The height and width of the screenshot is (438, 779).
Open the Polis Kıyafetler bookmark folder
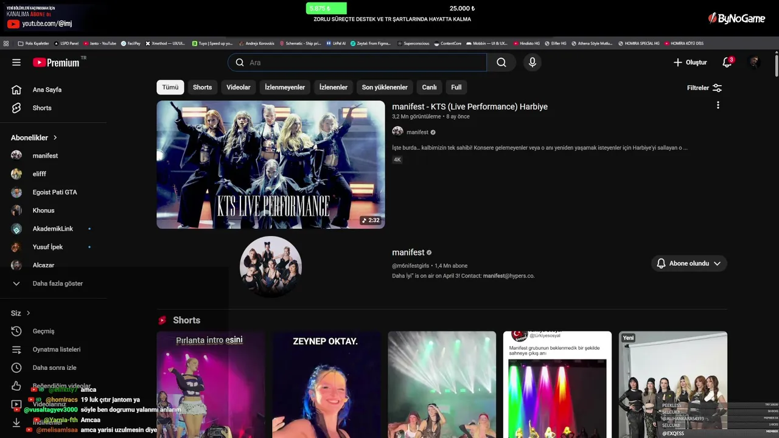(33, 44)
